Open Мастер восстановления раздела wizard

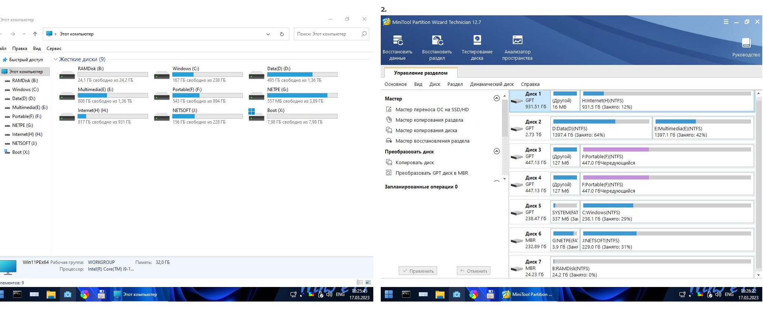click(x=433, y=141)
